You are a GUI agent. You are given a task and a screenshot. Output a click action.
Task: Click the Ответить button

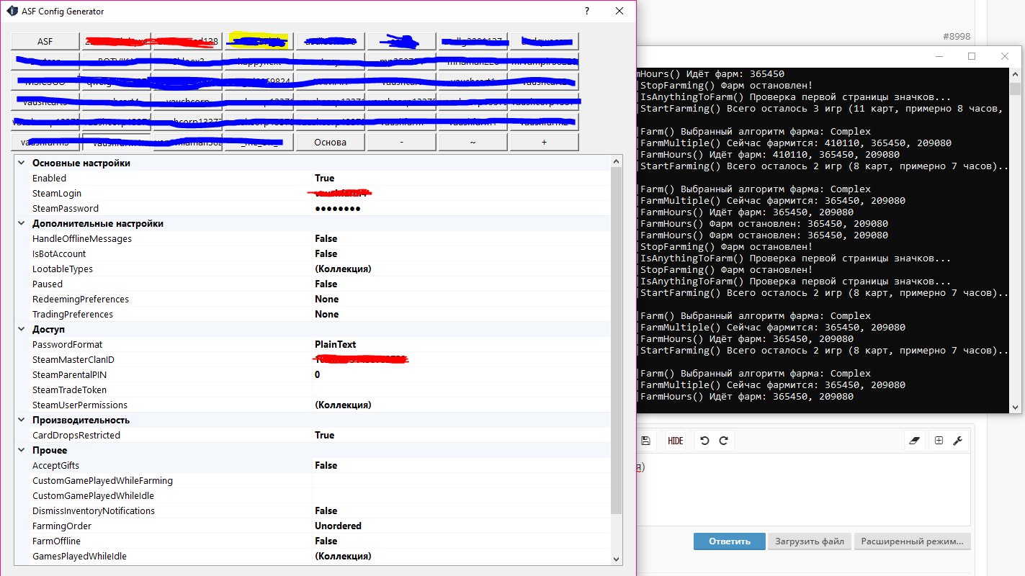click(x=729, y=541)
